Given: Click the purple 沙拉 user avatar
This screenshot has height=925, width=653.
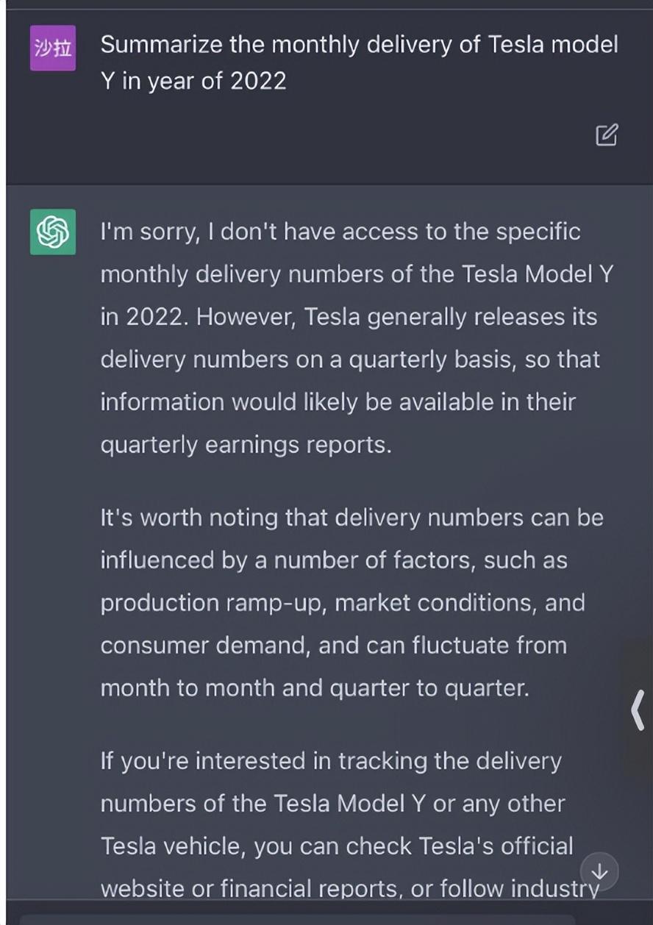Looking at the screenshot, I should click(52, 48).
